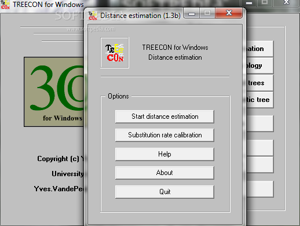Click the 'Options' group label
This screenshot has height=226, width=300.
(118, 96)
